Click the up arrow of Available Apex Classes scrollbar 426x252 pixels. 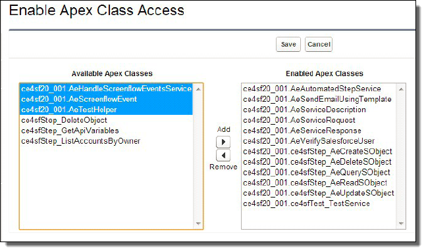(198, 89)
